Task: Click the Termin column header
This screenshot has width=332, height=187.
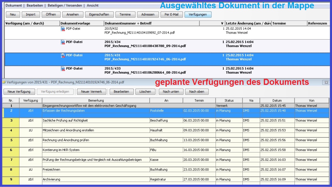Action: [x=199, y=101]
